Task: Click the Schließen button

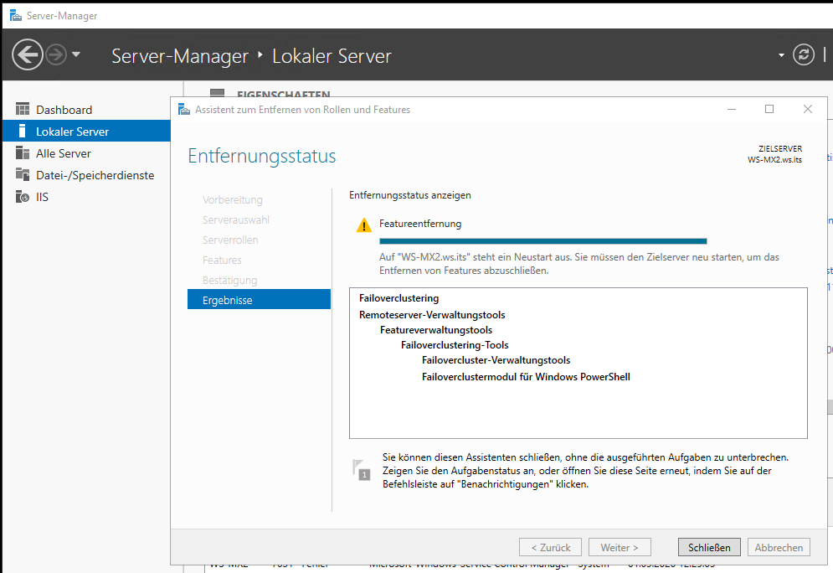Action: (x=709, y=547)
